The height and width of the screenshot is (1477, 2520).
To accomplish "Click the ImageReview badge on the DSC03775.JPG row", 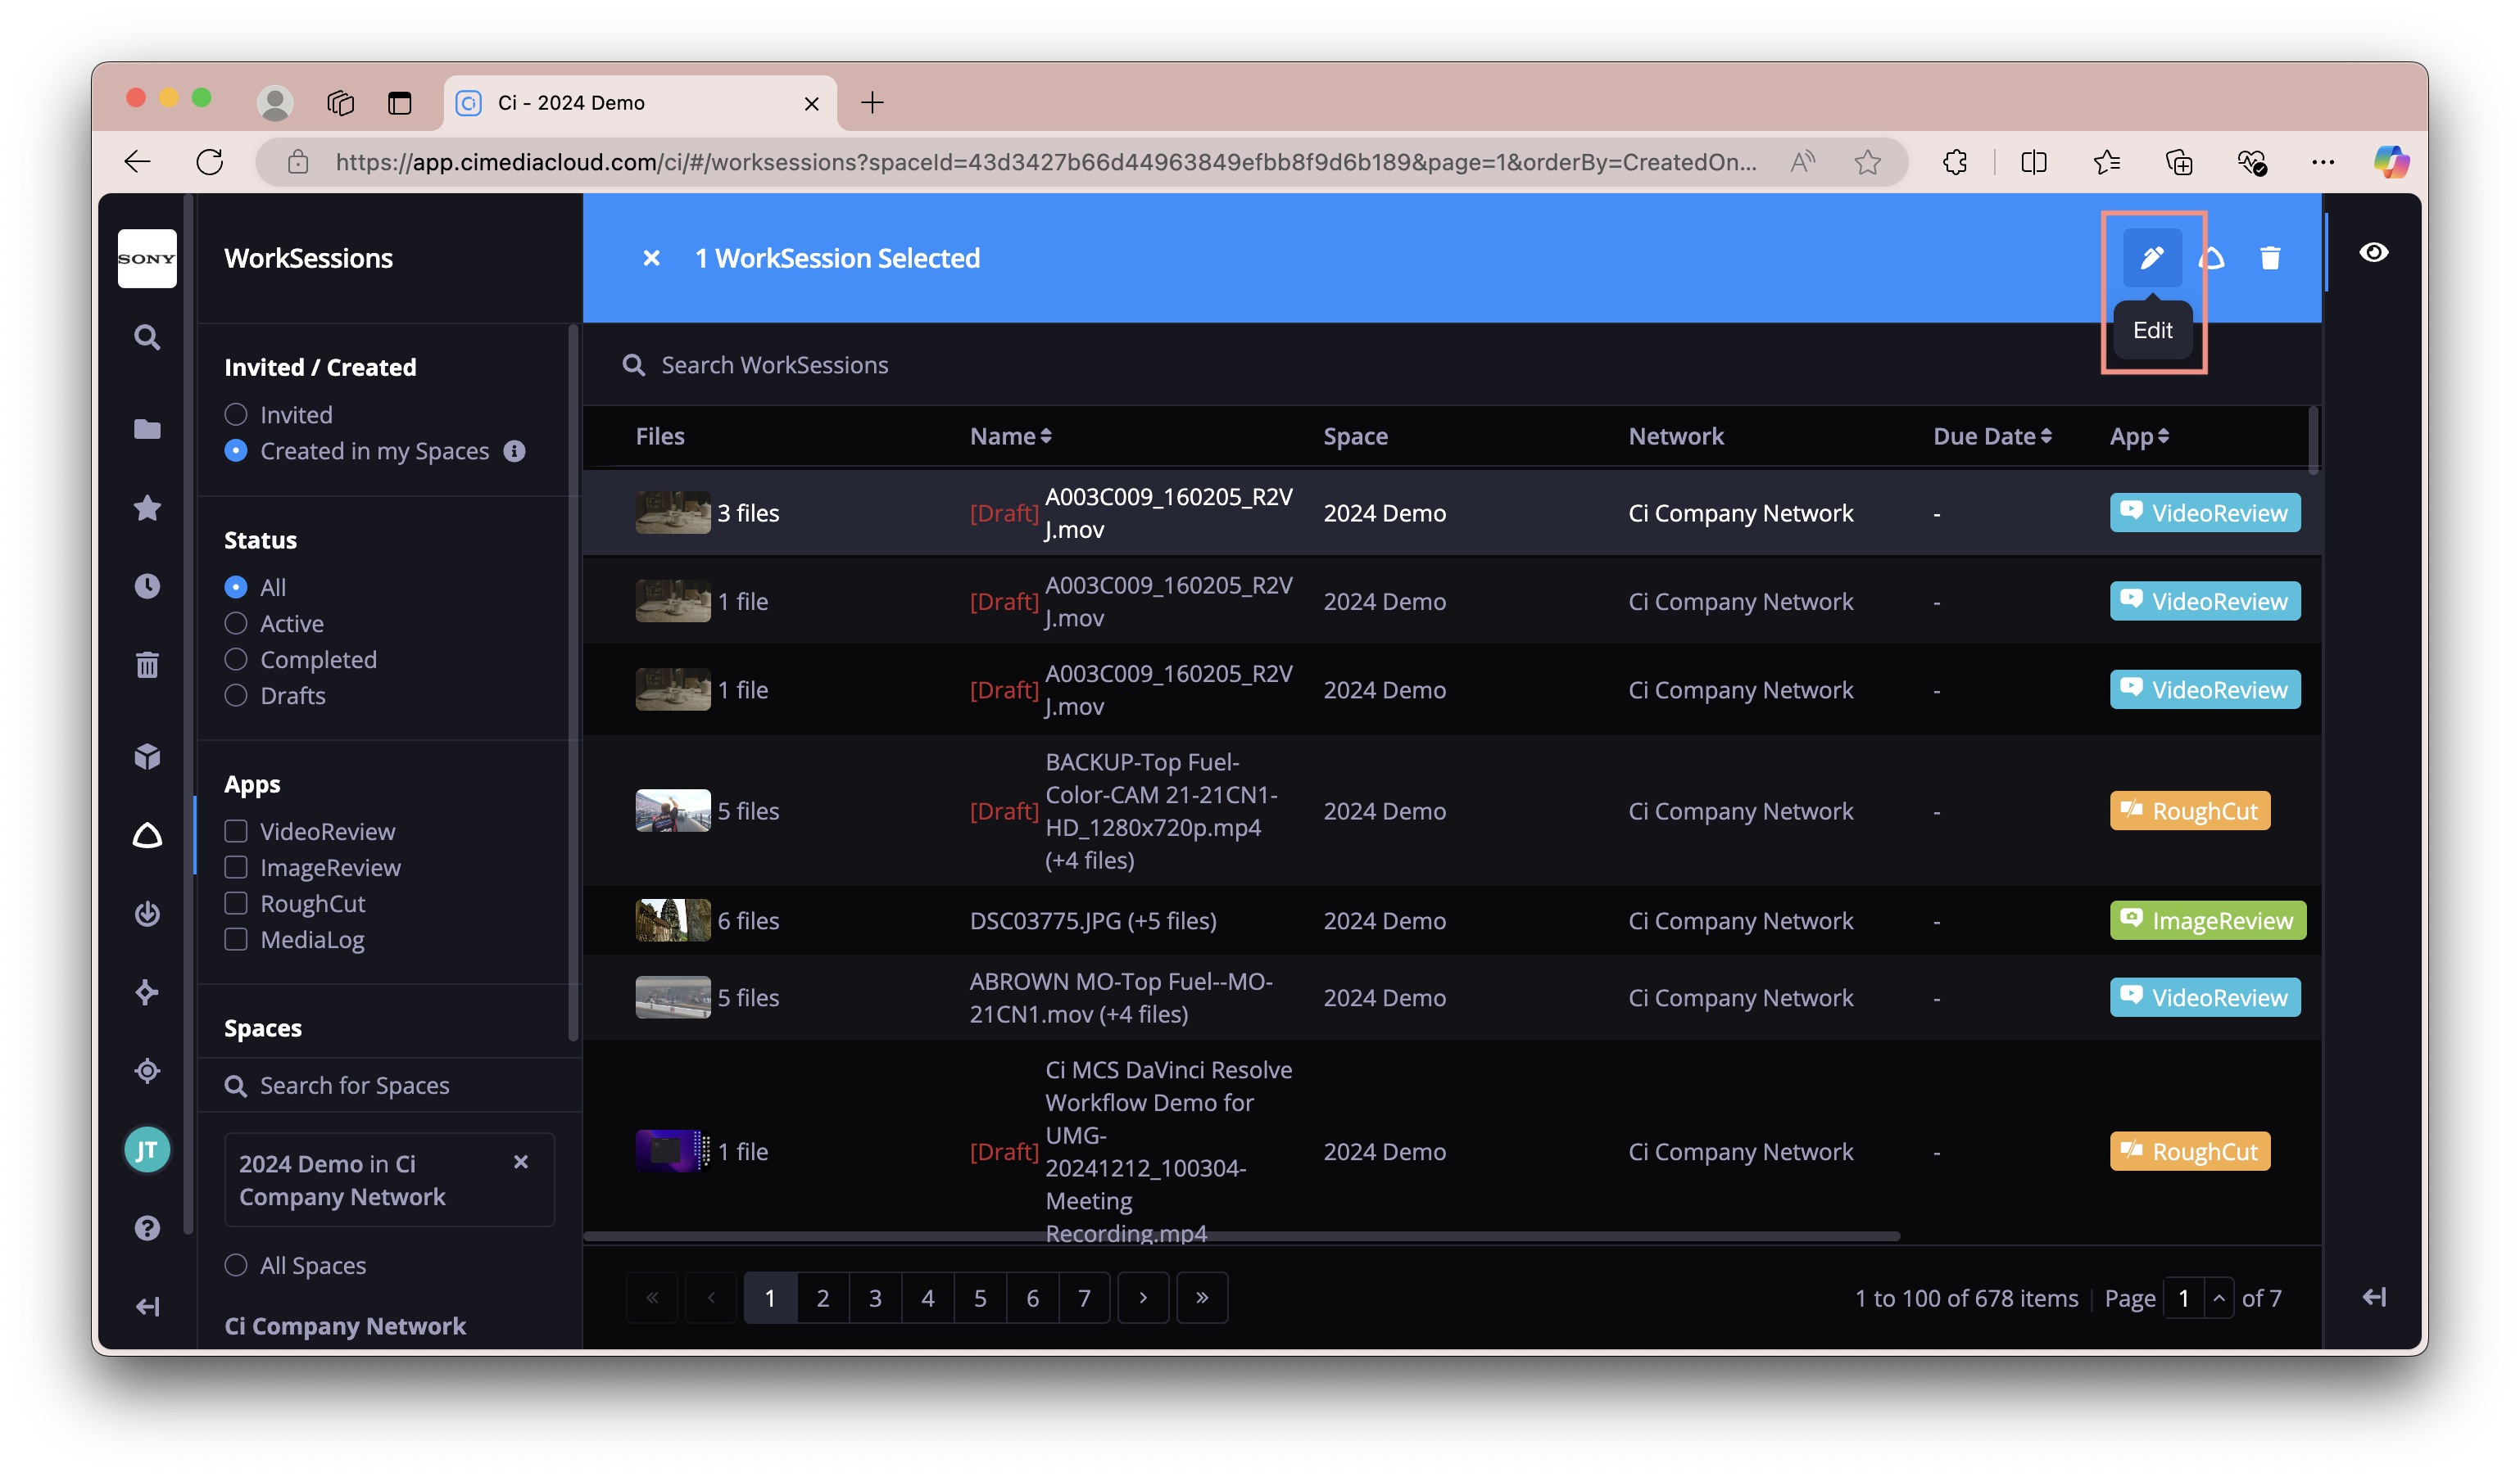I will [x=2207, y=919].
